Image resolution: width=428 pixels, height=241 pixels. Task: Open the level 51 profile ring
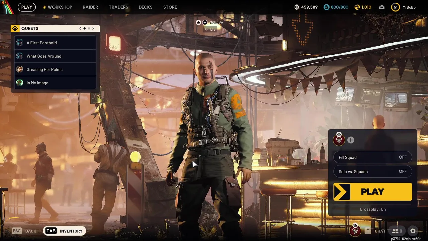(395, 7)
